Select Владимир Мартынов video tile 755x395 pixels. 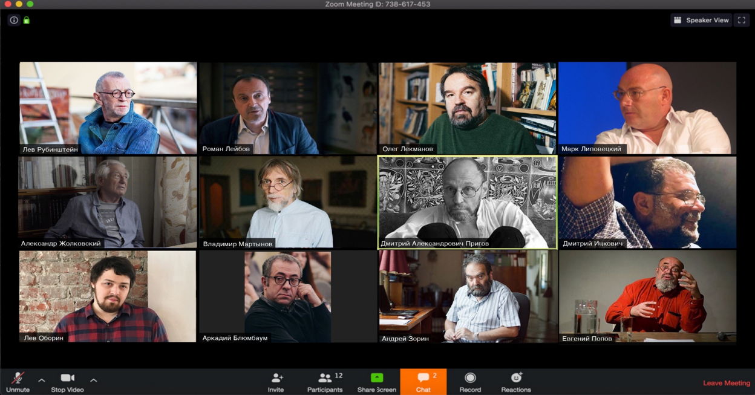point(288,203)
